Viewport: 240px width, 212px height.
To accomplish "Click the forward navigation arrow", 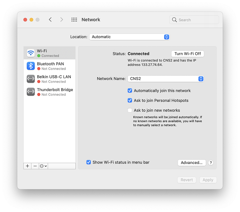I will (x=62, y=20).
